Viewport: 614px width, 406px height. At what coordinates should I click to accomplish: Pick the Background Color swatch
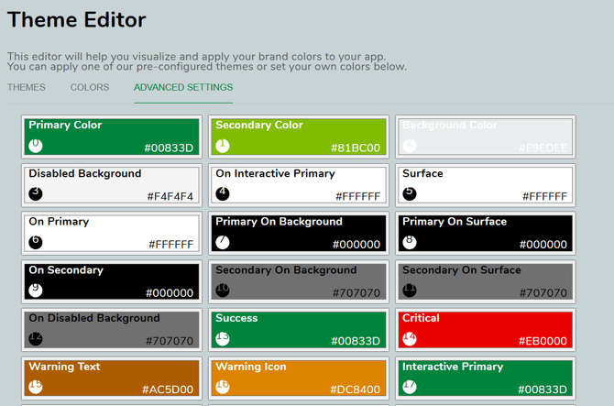485,136
